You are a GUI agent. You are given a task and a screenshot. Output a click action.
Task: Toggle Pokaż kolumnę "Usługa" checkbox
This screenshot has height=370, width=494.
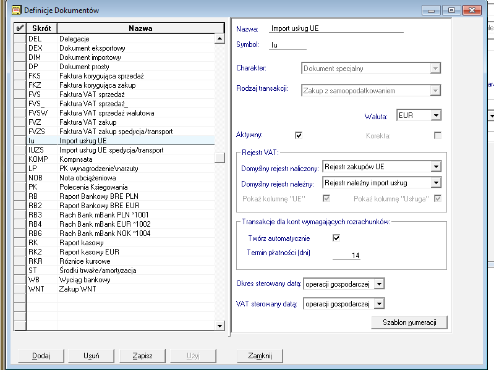pos(438,198)
